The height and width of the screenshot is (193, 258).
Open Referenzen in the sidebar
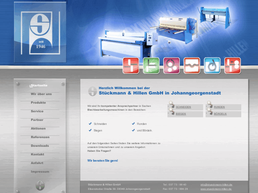[40, 137]
